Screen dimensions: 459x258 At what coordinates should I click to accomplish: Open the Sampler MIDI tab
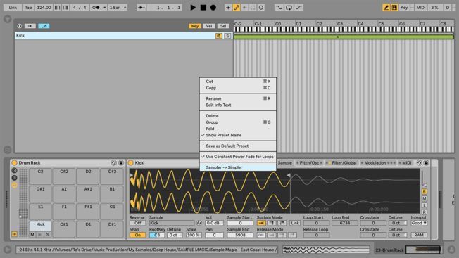[x=405, y=163]
